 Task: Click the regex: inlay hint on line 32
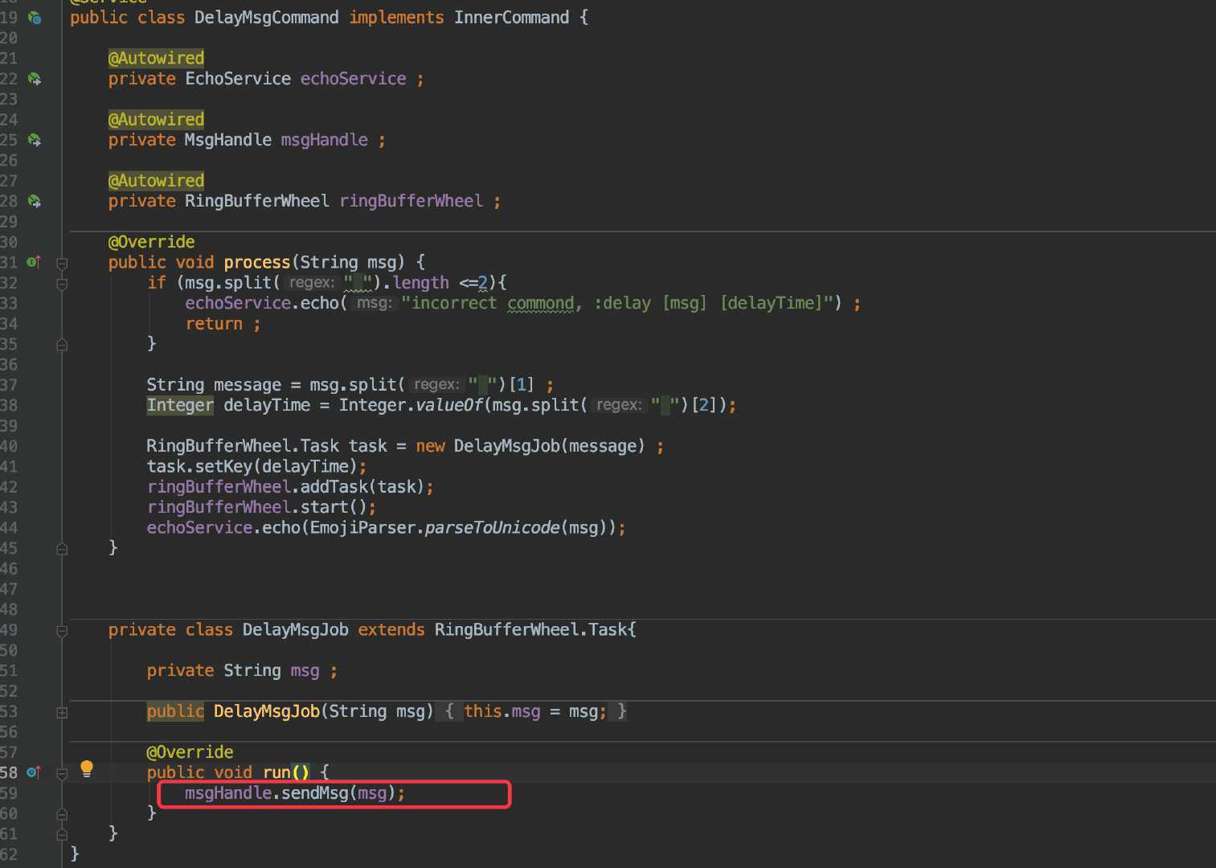311,283
